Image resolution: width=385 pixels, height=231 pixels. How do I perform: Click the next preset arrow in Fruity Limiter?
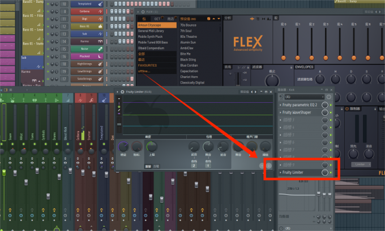point(255,92)
